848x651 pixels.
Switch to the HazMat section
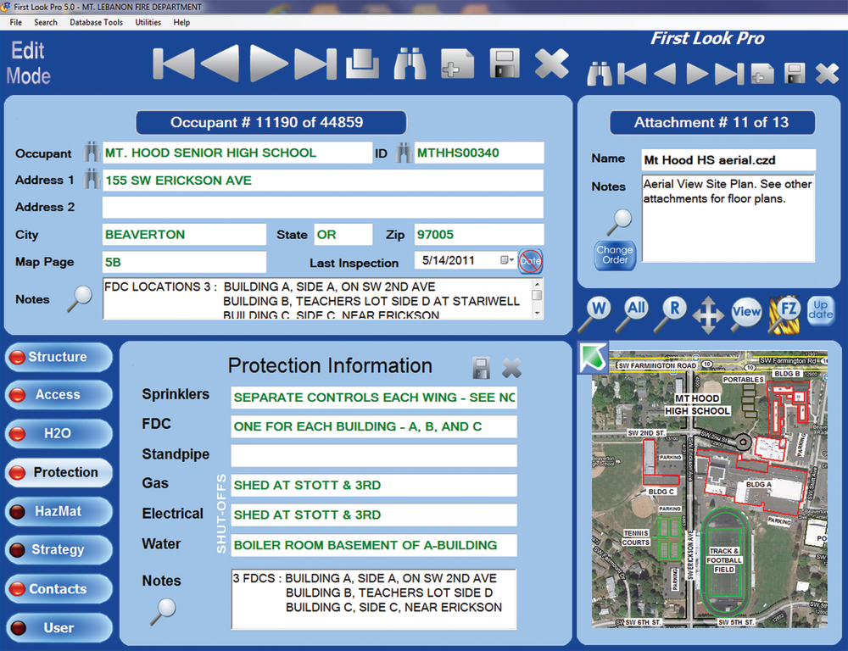[x=58, y=511]
